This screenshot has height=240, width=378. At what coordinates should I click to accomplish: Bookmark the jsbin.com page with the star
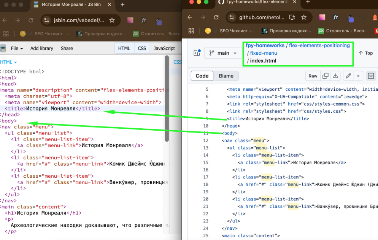click(112, 20)
